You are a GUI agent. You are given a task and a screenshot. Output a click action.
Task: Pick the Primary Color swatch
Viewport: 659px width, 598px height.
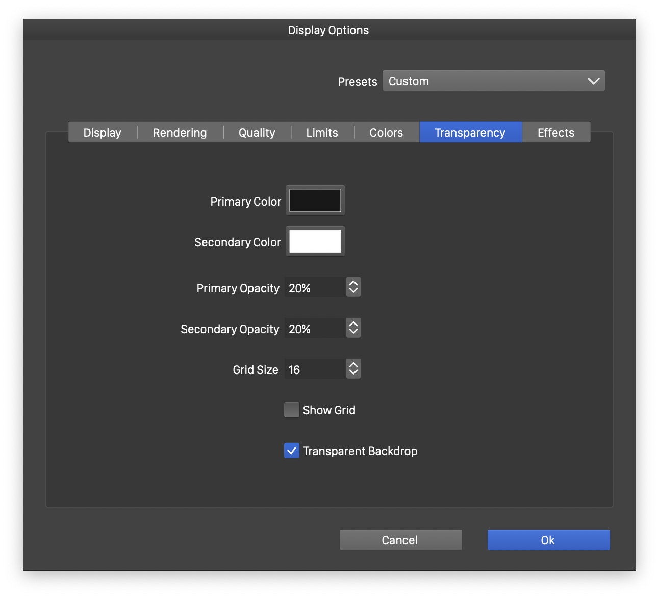click(315, 201)
